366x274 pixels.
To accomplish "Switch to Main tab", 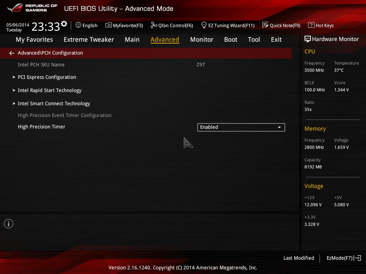I will (132, 40).
